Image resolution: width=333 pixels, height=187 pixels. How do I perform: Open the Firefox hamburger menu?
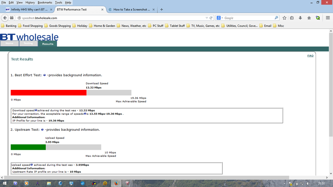pos(328,18)
